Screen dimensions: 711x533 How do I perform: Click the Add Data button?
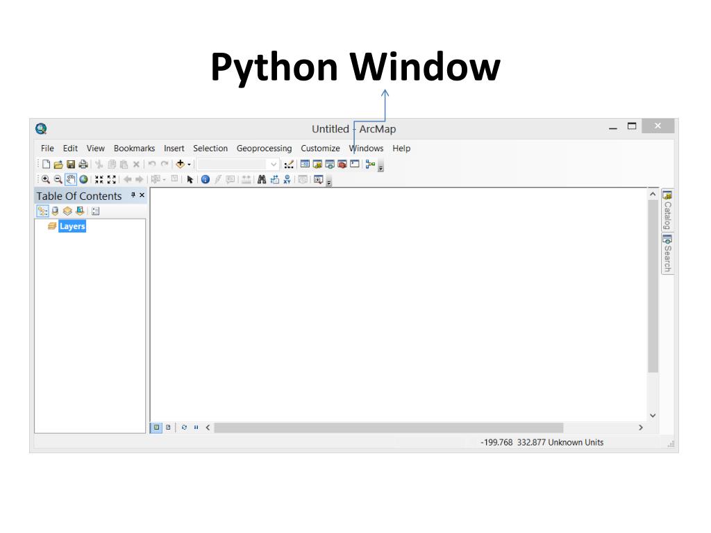tap(180, 164)
